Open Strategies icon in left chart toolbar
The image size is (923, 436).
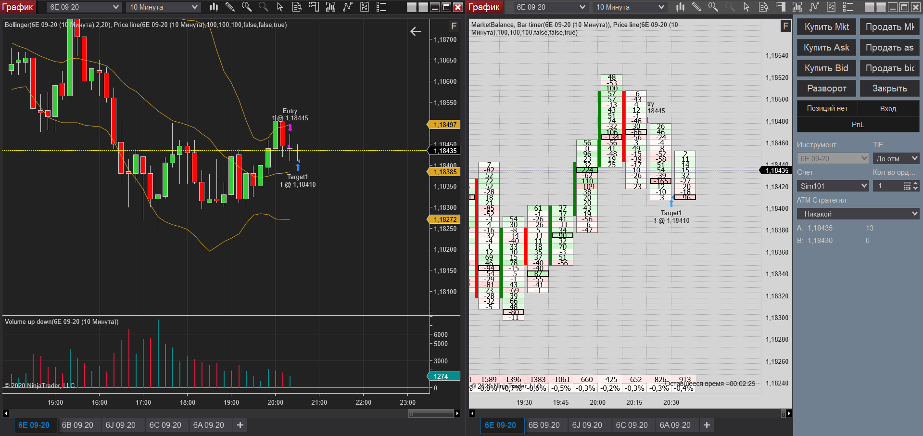point(365,7)
